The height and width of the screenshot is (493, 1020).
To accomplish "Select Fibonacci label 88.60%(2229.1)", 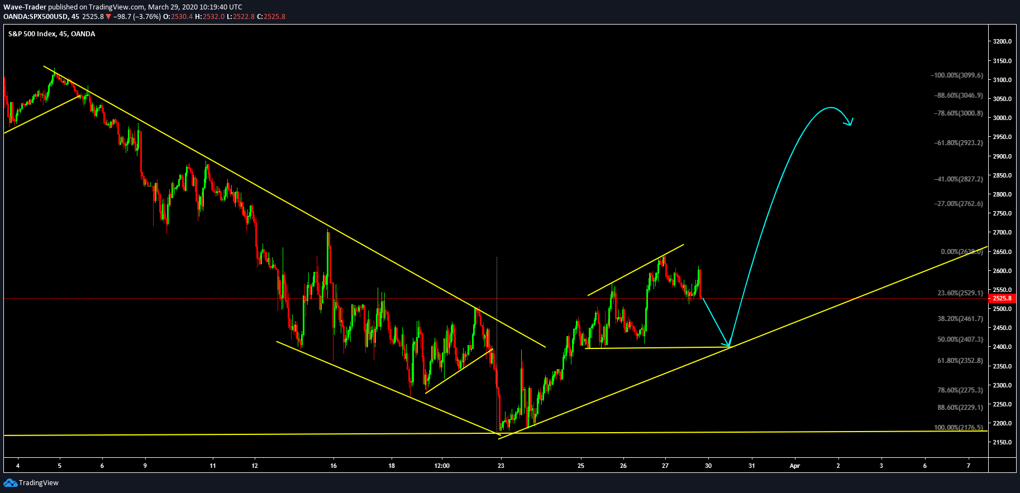I will point(960,408).
